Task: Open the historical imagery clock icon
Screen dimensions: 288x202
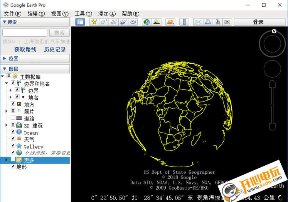Action: click(147, 22)
